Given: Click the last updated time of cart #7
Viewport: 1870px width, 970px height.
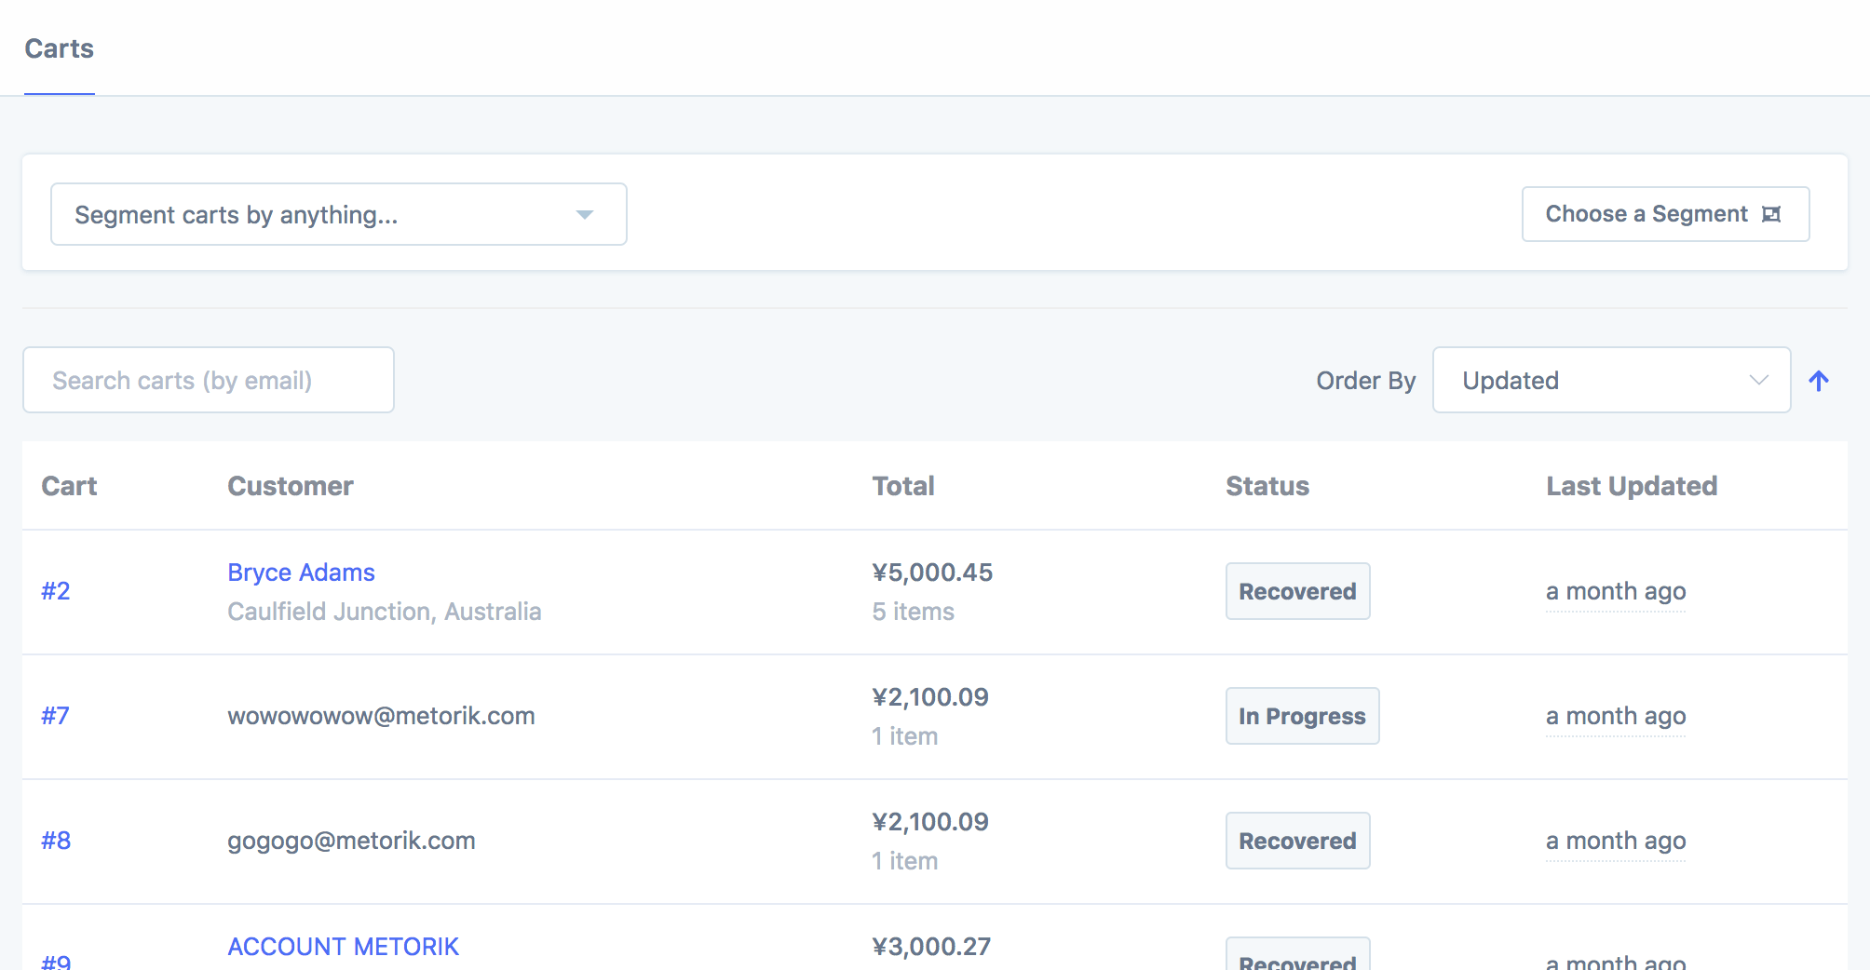Looking at the screenshot, I should tap(1615, 716).
